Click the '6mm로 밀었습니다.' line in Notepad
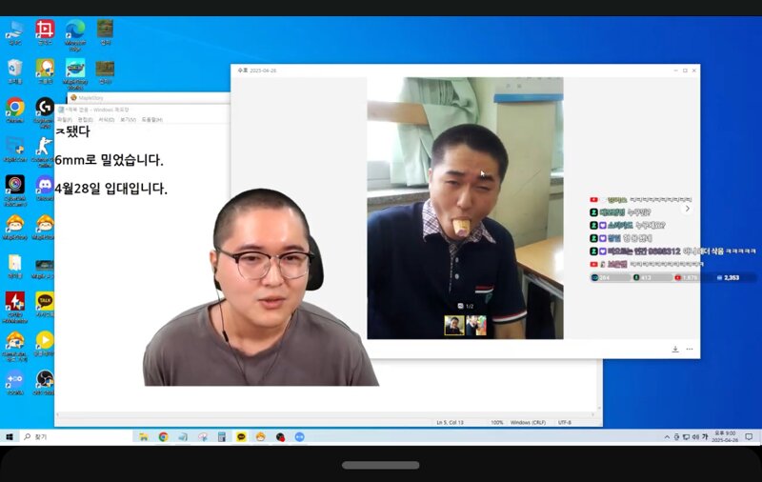The height and width of the screenshot is (482, 762). click(109, 159)
